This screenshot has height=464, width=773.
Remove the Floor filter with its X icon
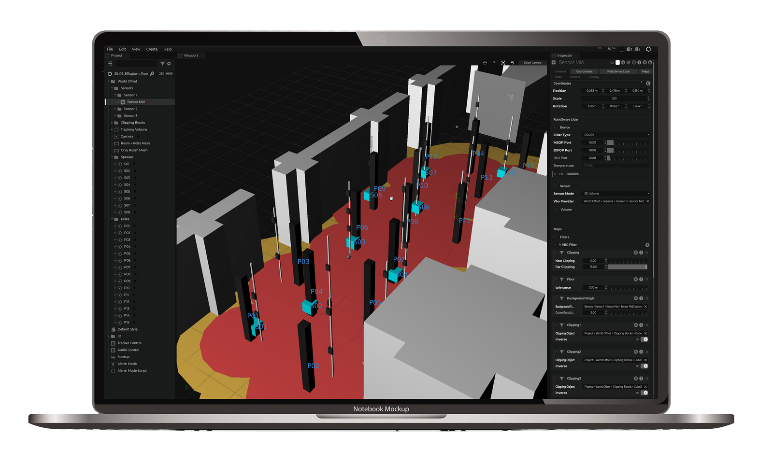(x=647, y=280)
